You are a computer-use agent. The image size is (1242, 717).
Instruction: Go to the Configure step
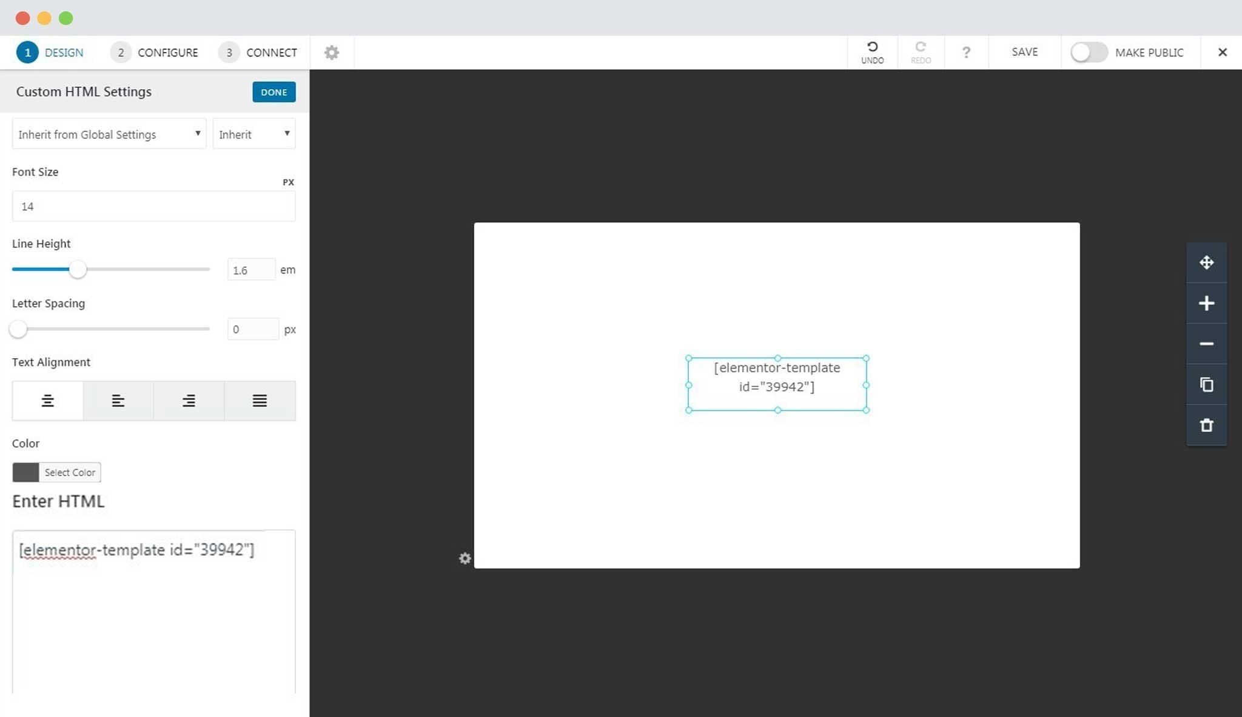tap(154, 52)
